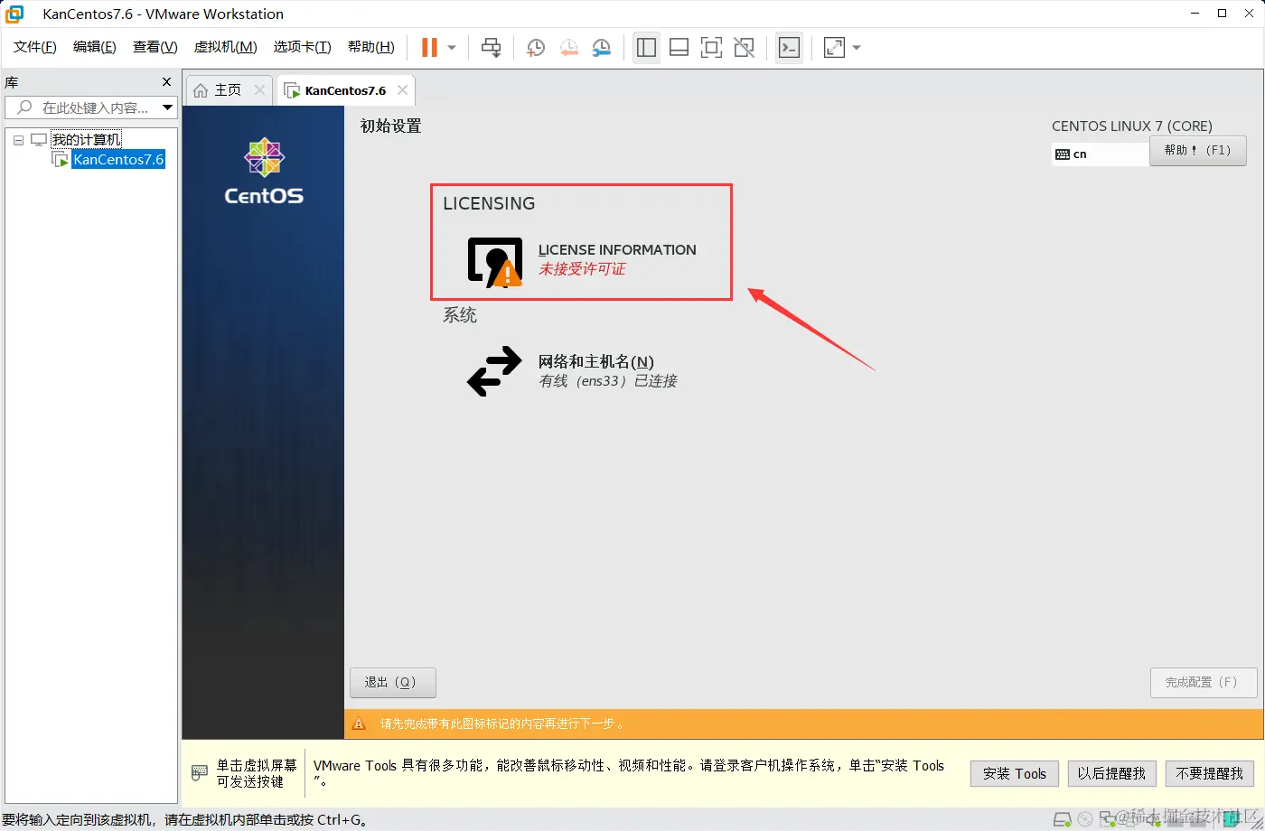Click the 退出(Q) button in the guest
This screenshot has height=831, width=1265.
(x=392, y=682)
